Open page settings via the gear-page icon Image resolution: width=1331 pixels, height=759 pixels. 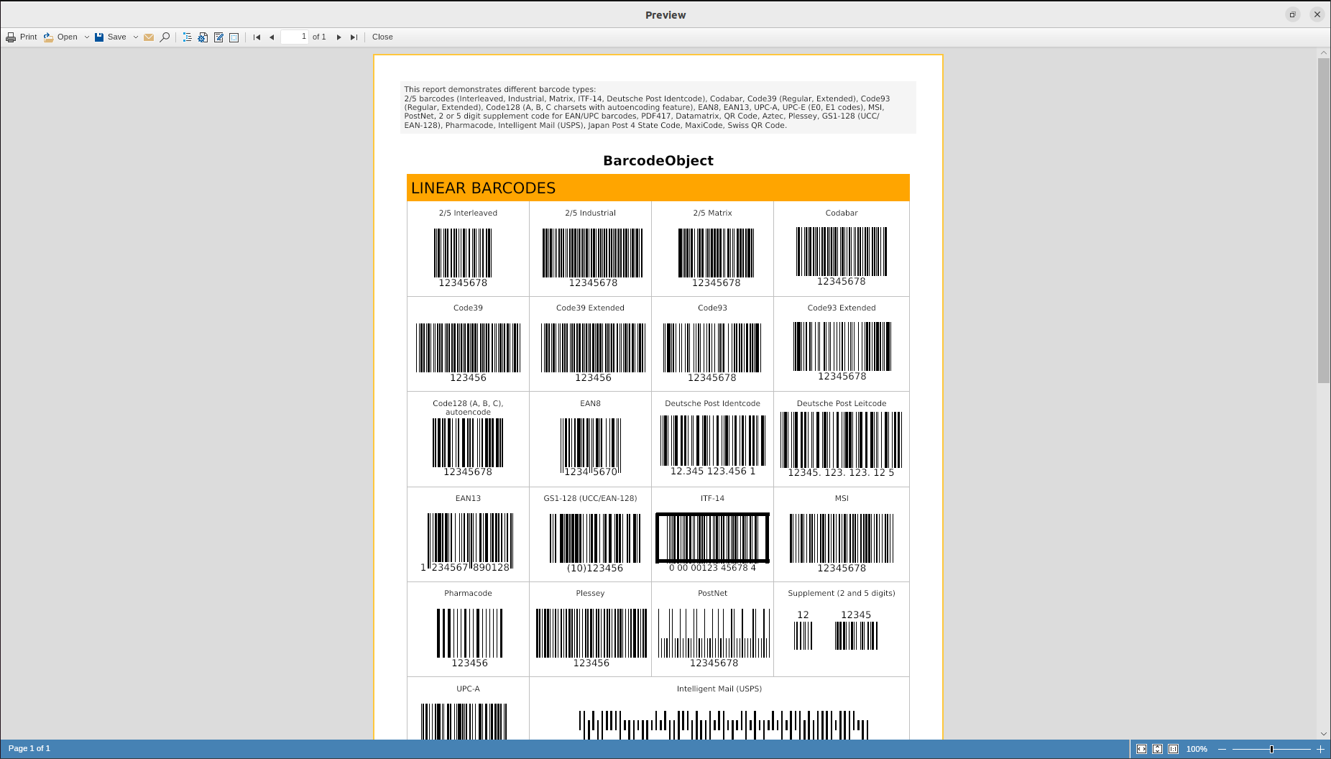(202, 37)
